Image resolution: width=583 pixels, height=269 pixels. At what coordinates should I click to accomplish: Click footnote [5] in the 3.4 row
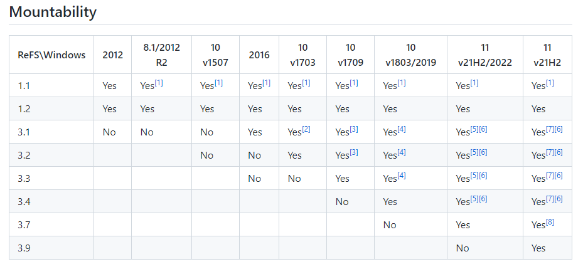[475, 199]
